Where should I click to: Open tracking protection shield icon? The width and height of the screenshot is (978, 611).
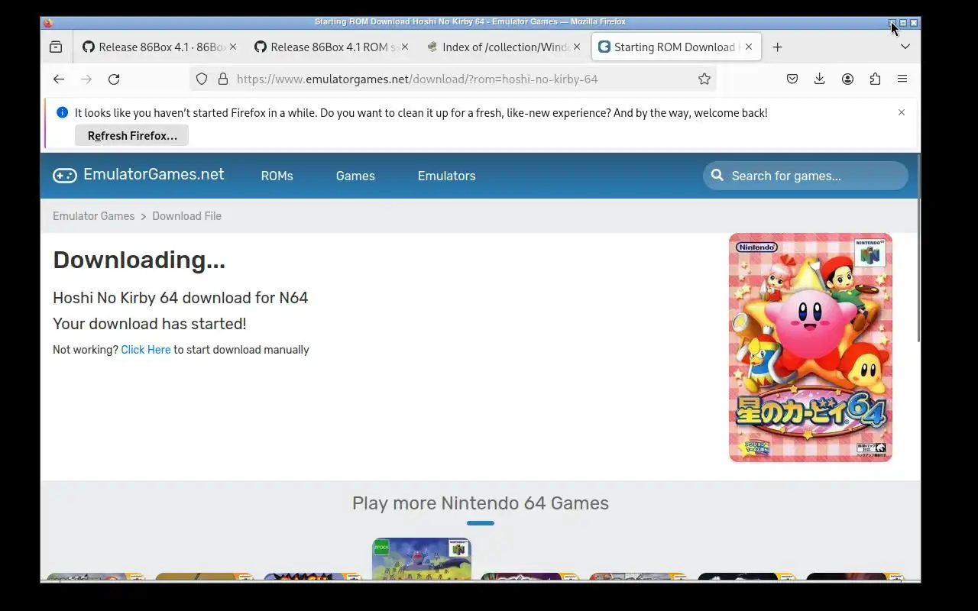click(202, 79)
